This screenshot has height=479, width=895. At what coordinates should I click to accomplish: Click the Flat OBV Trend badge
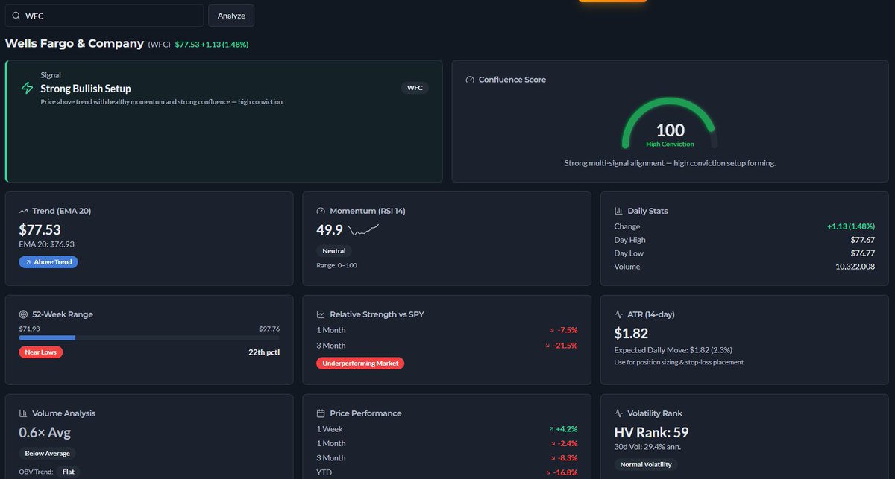69,472
